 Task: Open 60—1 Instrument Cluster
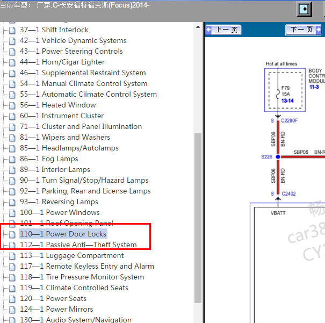click(62, 116)
